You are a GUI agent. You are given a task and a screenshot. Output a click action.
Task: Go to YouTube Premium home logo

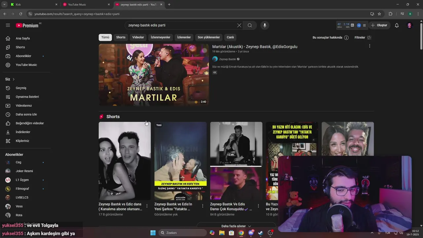click(27, 25)
